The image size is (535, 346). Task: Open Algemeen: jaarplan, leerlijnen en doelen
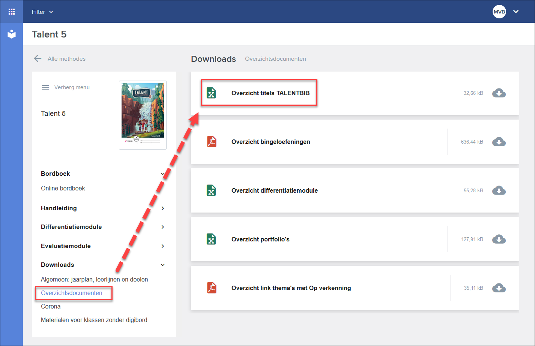click(x=95, y=279)
